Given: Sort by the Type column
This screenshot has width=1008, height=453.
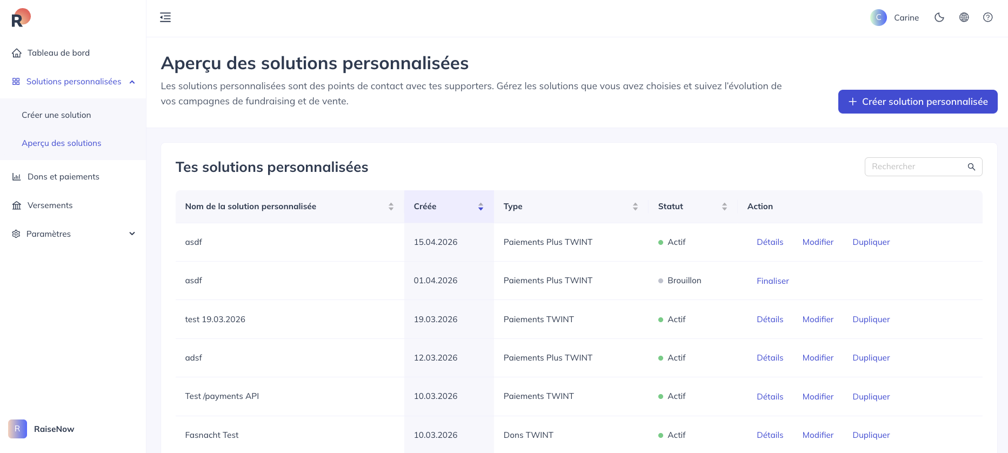Looking at the screenshot, I should point(635,206).
